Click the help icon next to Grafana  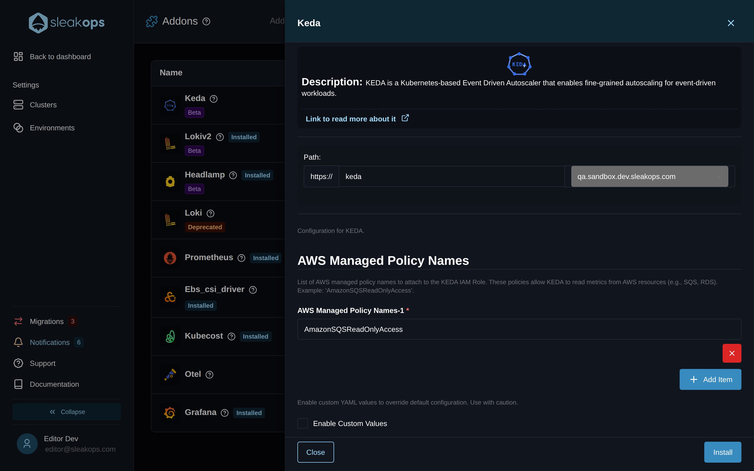coord(225,413)
